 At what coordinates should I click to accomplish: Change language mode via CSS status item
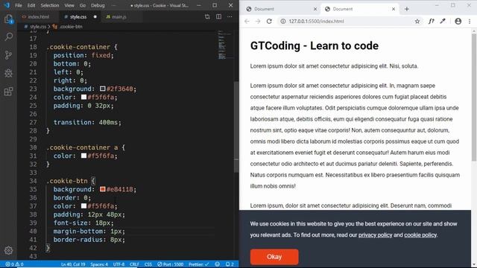coord(148,264)
